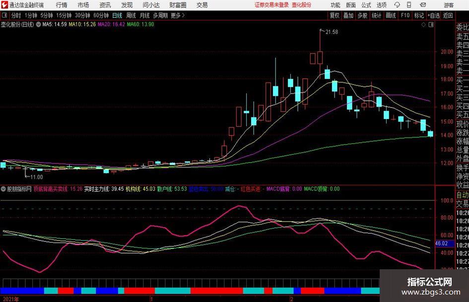This screenshot has height=302, width=469.
Task: Click the 散户线: 53.53 indicator value
Action: [172, 189]
